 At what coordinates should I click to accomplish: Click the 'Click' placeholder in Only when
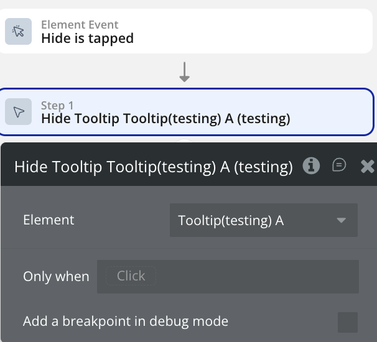(x=131, y=276)
